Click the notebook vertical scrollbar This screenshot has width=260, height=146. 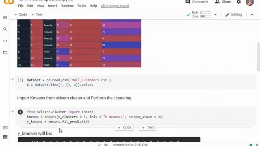(258, 57)
